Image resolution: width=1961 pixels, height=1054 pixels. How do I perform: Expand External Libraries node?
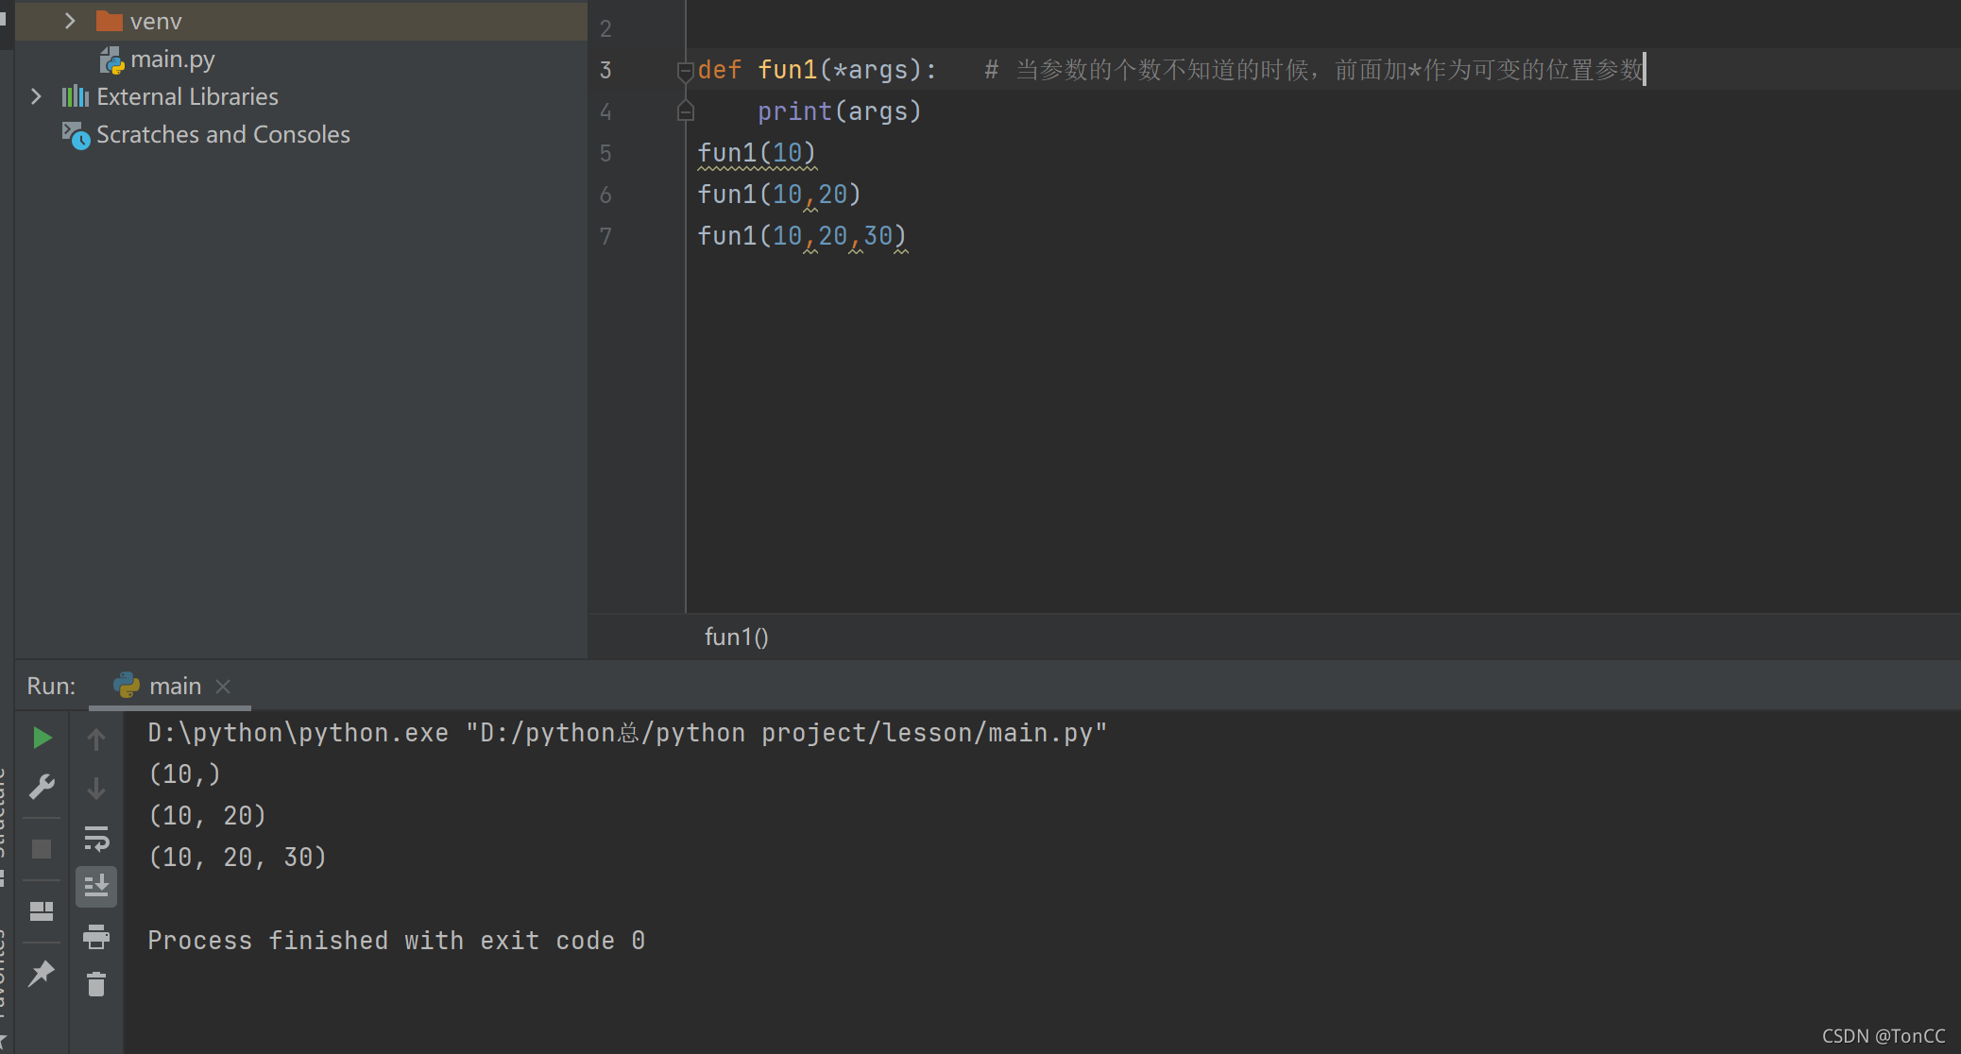[x=36, y=96]
